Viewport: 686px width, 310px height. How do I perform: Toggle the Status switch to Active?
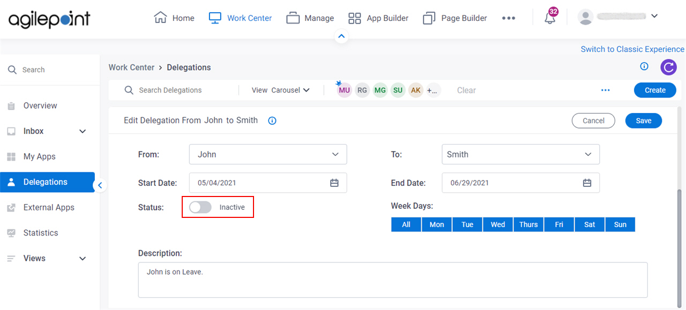tap(200, 207)
